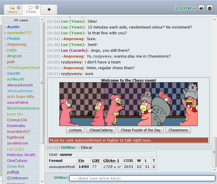The height and width of the screenshot is (184, 217).
Task: Click UUWar's name on the Dilwar message
Action: pos(68,148)
